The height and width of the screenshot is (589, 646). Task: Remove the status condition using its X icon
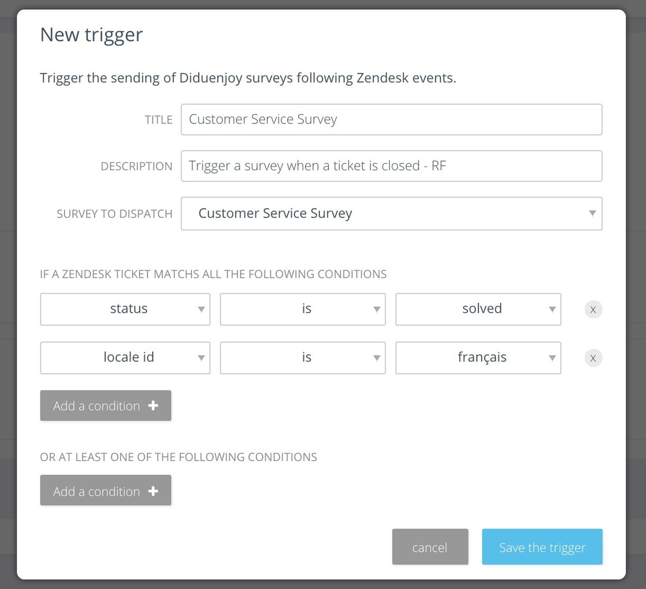coord(593,309)
